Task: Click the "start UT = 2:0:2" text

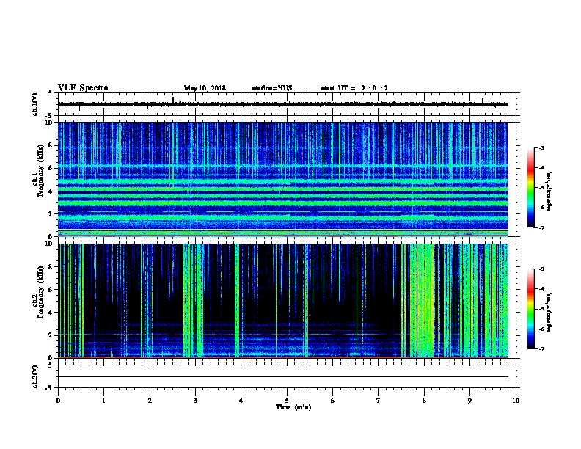Action: click(354, 88)
